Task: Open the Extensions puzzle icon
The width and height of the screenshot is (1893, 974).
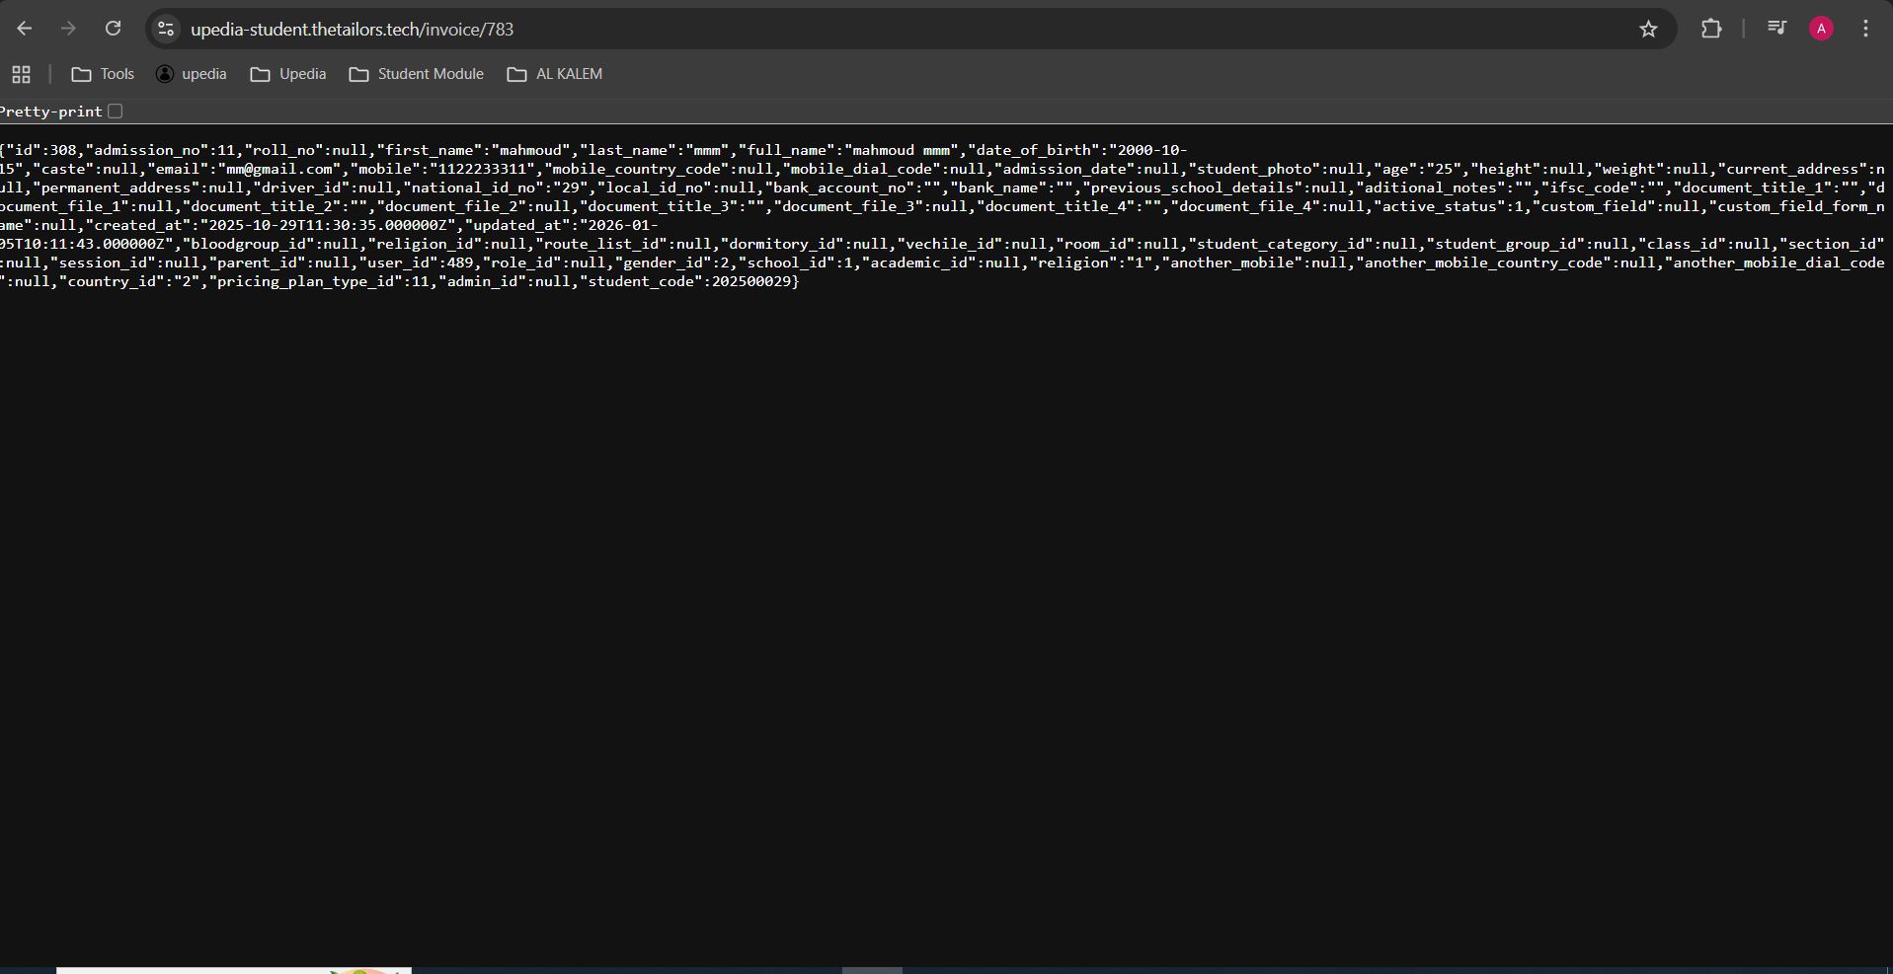Action: click(1711, 29)
